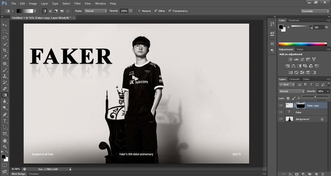Toggle Quick Mask mode

5,165
